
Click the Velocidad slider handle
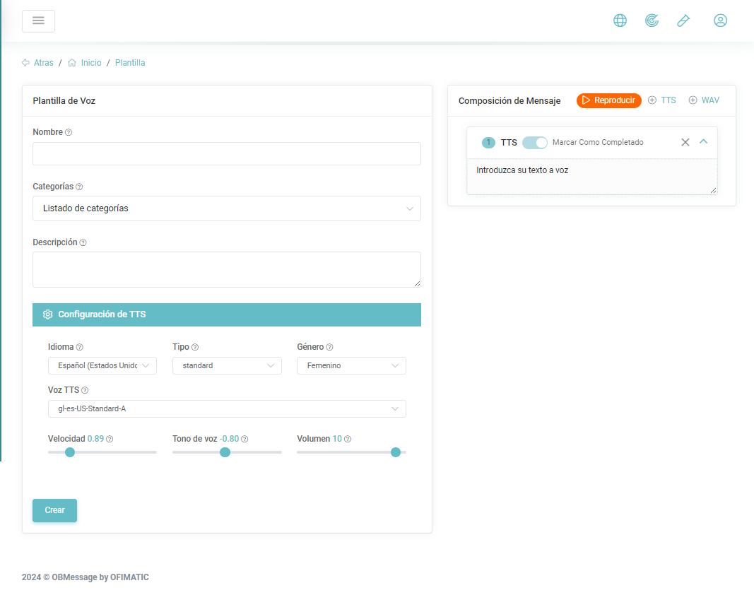click(x=70, y=452)
